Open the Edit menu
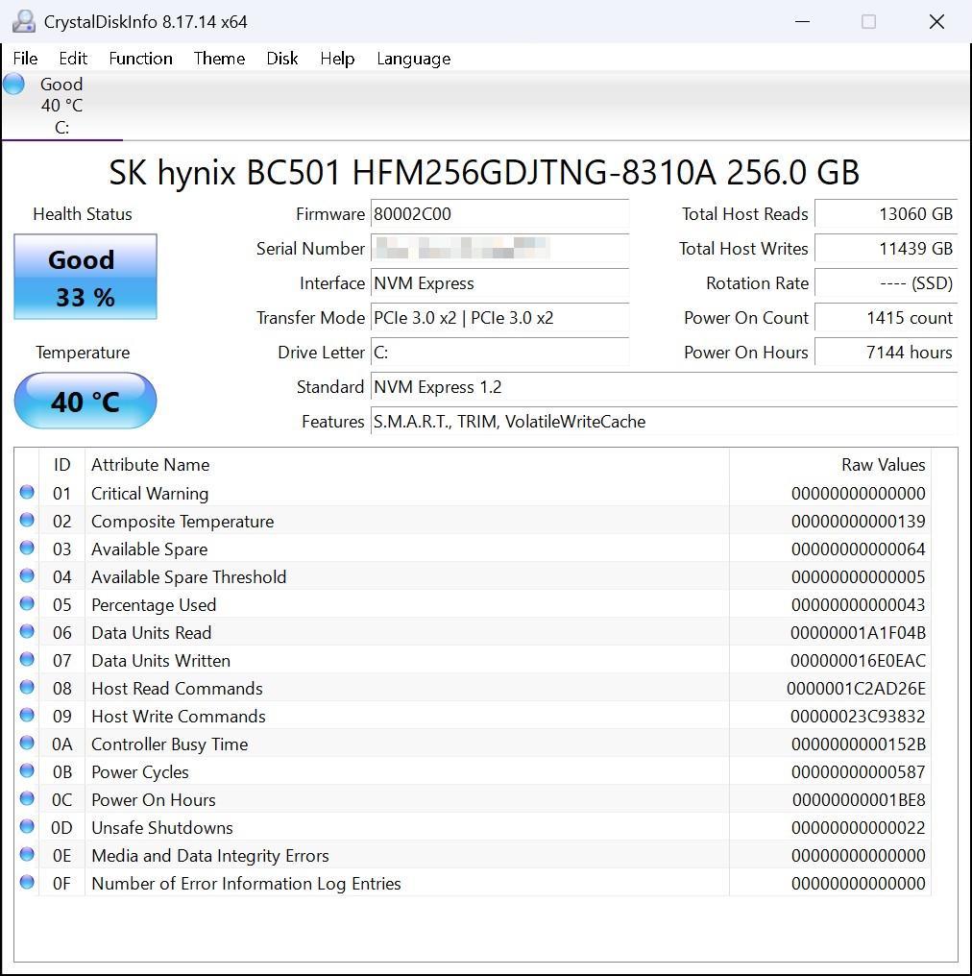This screenshot has width=972, height=976. [72, 59]
